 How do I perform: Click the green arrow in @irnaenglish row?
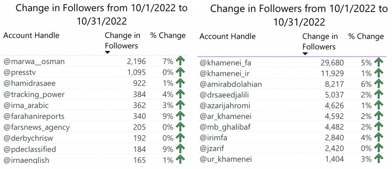coord(180,159)
